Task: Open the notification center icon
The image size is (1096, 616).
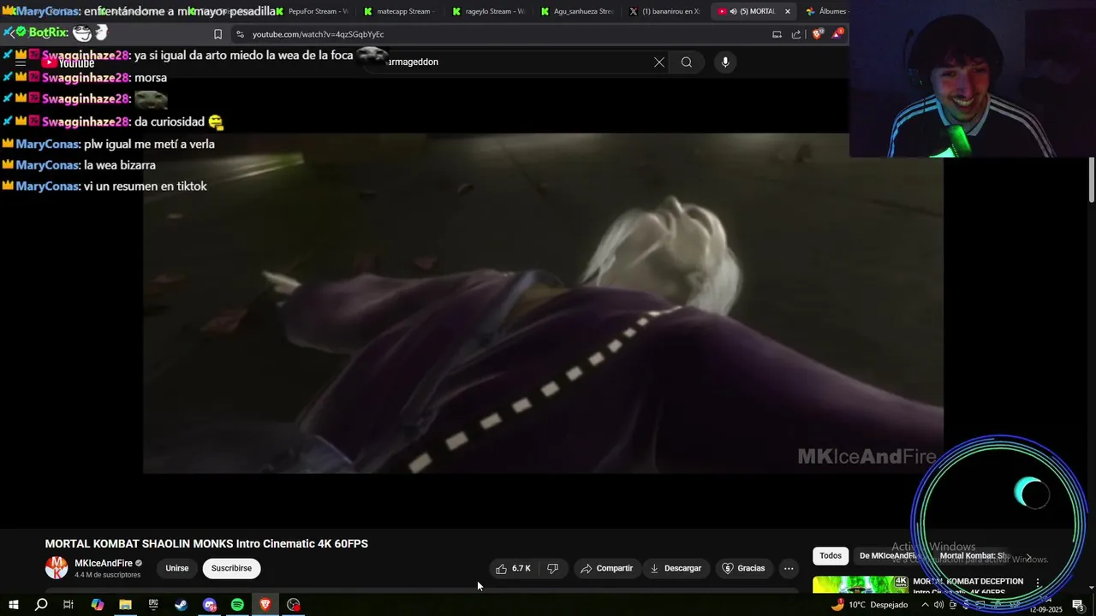Action: pos(1078,605)
